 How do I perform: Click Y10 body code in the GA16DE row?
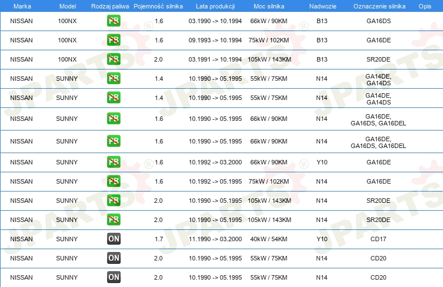(322, 162)
